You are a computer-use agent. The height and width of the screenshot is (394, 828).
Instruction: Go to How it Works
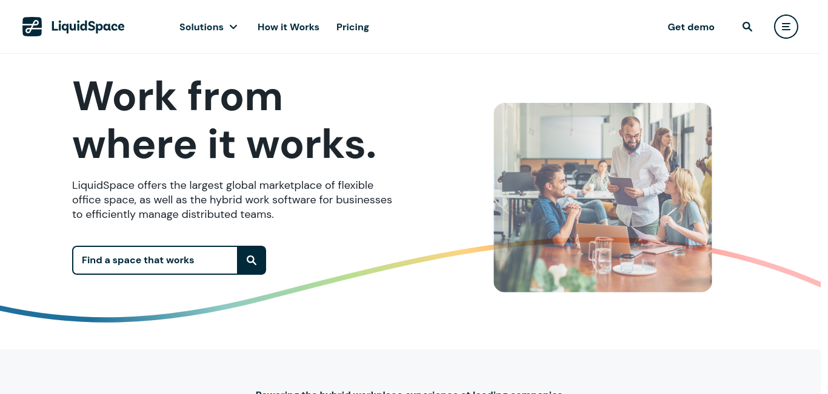[289, 27]
